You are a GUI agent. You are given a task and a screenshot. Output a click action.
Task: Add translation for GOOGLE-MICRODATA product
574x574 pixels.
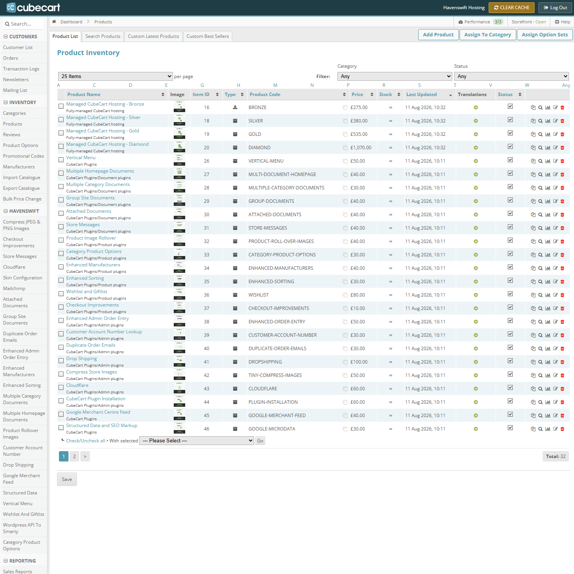coord(476,429)
